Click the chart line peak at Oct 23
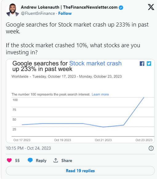Viewport: 157px width, 179px height. [x=144, y=98]
